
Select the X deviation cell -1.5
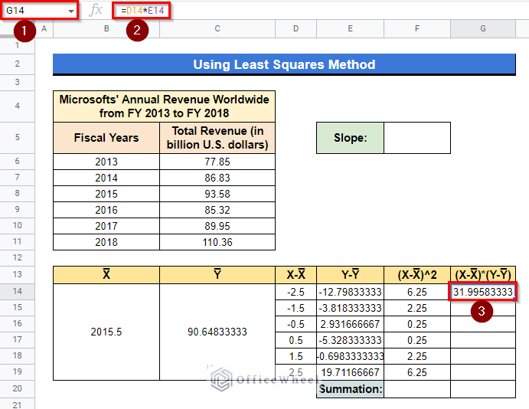point(296,308)
